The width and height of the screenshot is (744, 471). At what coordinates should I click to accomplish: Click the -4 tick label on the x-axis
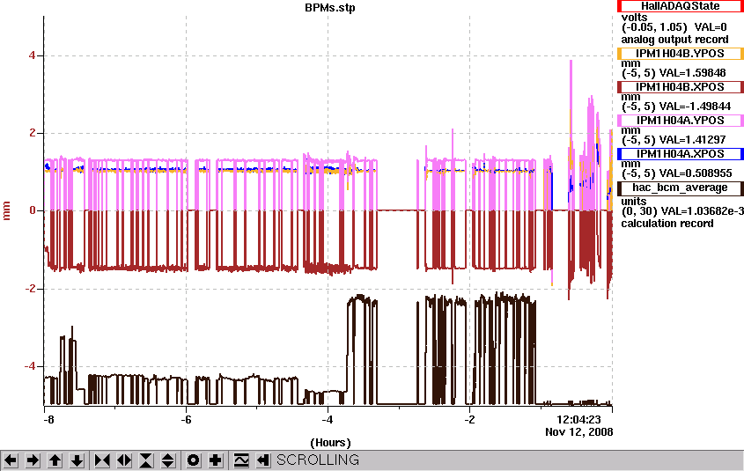pos(328,420)
